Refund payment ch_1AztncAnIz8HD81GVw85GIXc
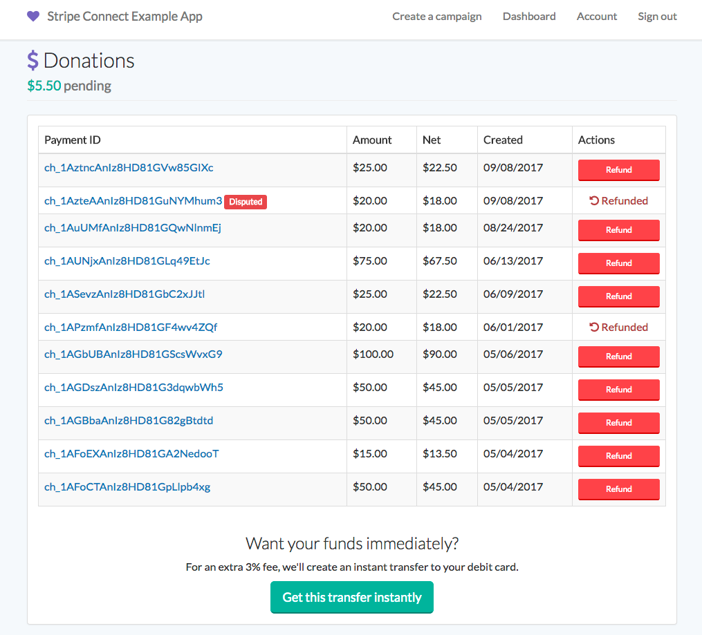Image resolution: width=702 pixels, height=635 pixels. pyautogui.click(x=618, y=170)
